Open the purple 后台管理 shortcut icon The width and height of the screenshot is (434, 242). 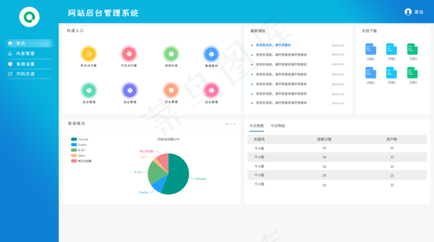130,90
